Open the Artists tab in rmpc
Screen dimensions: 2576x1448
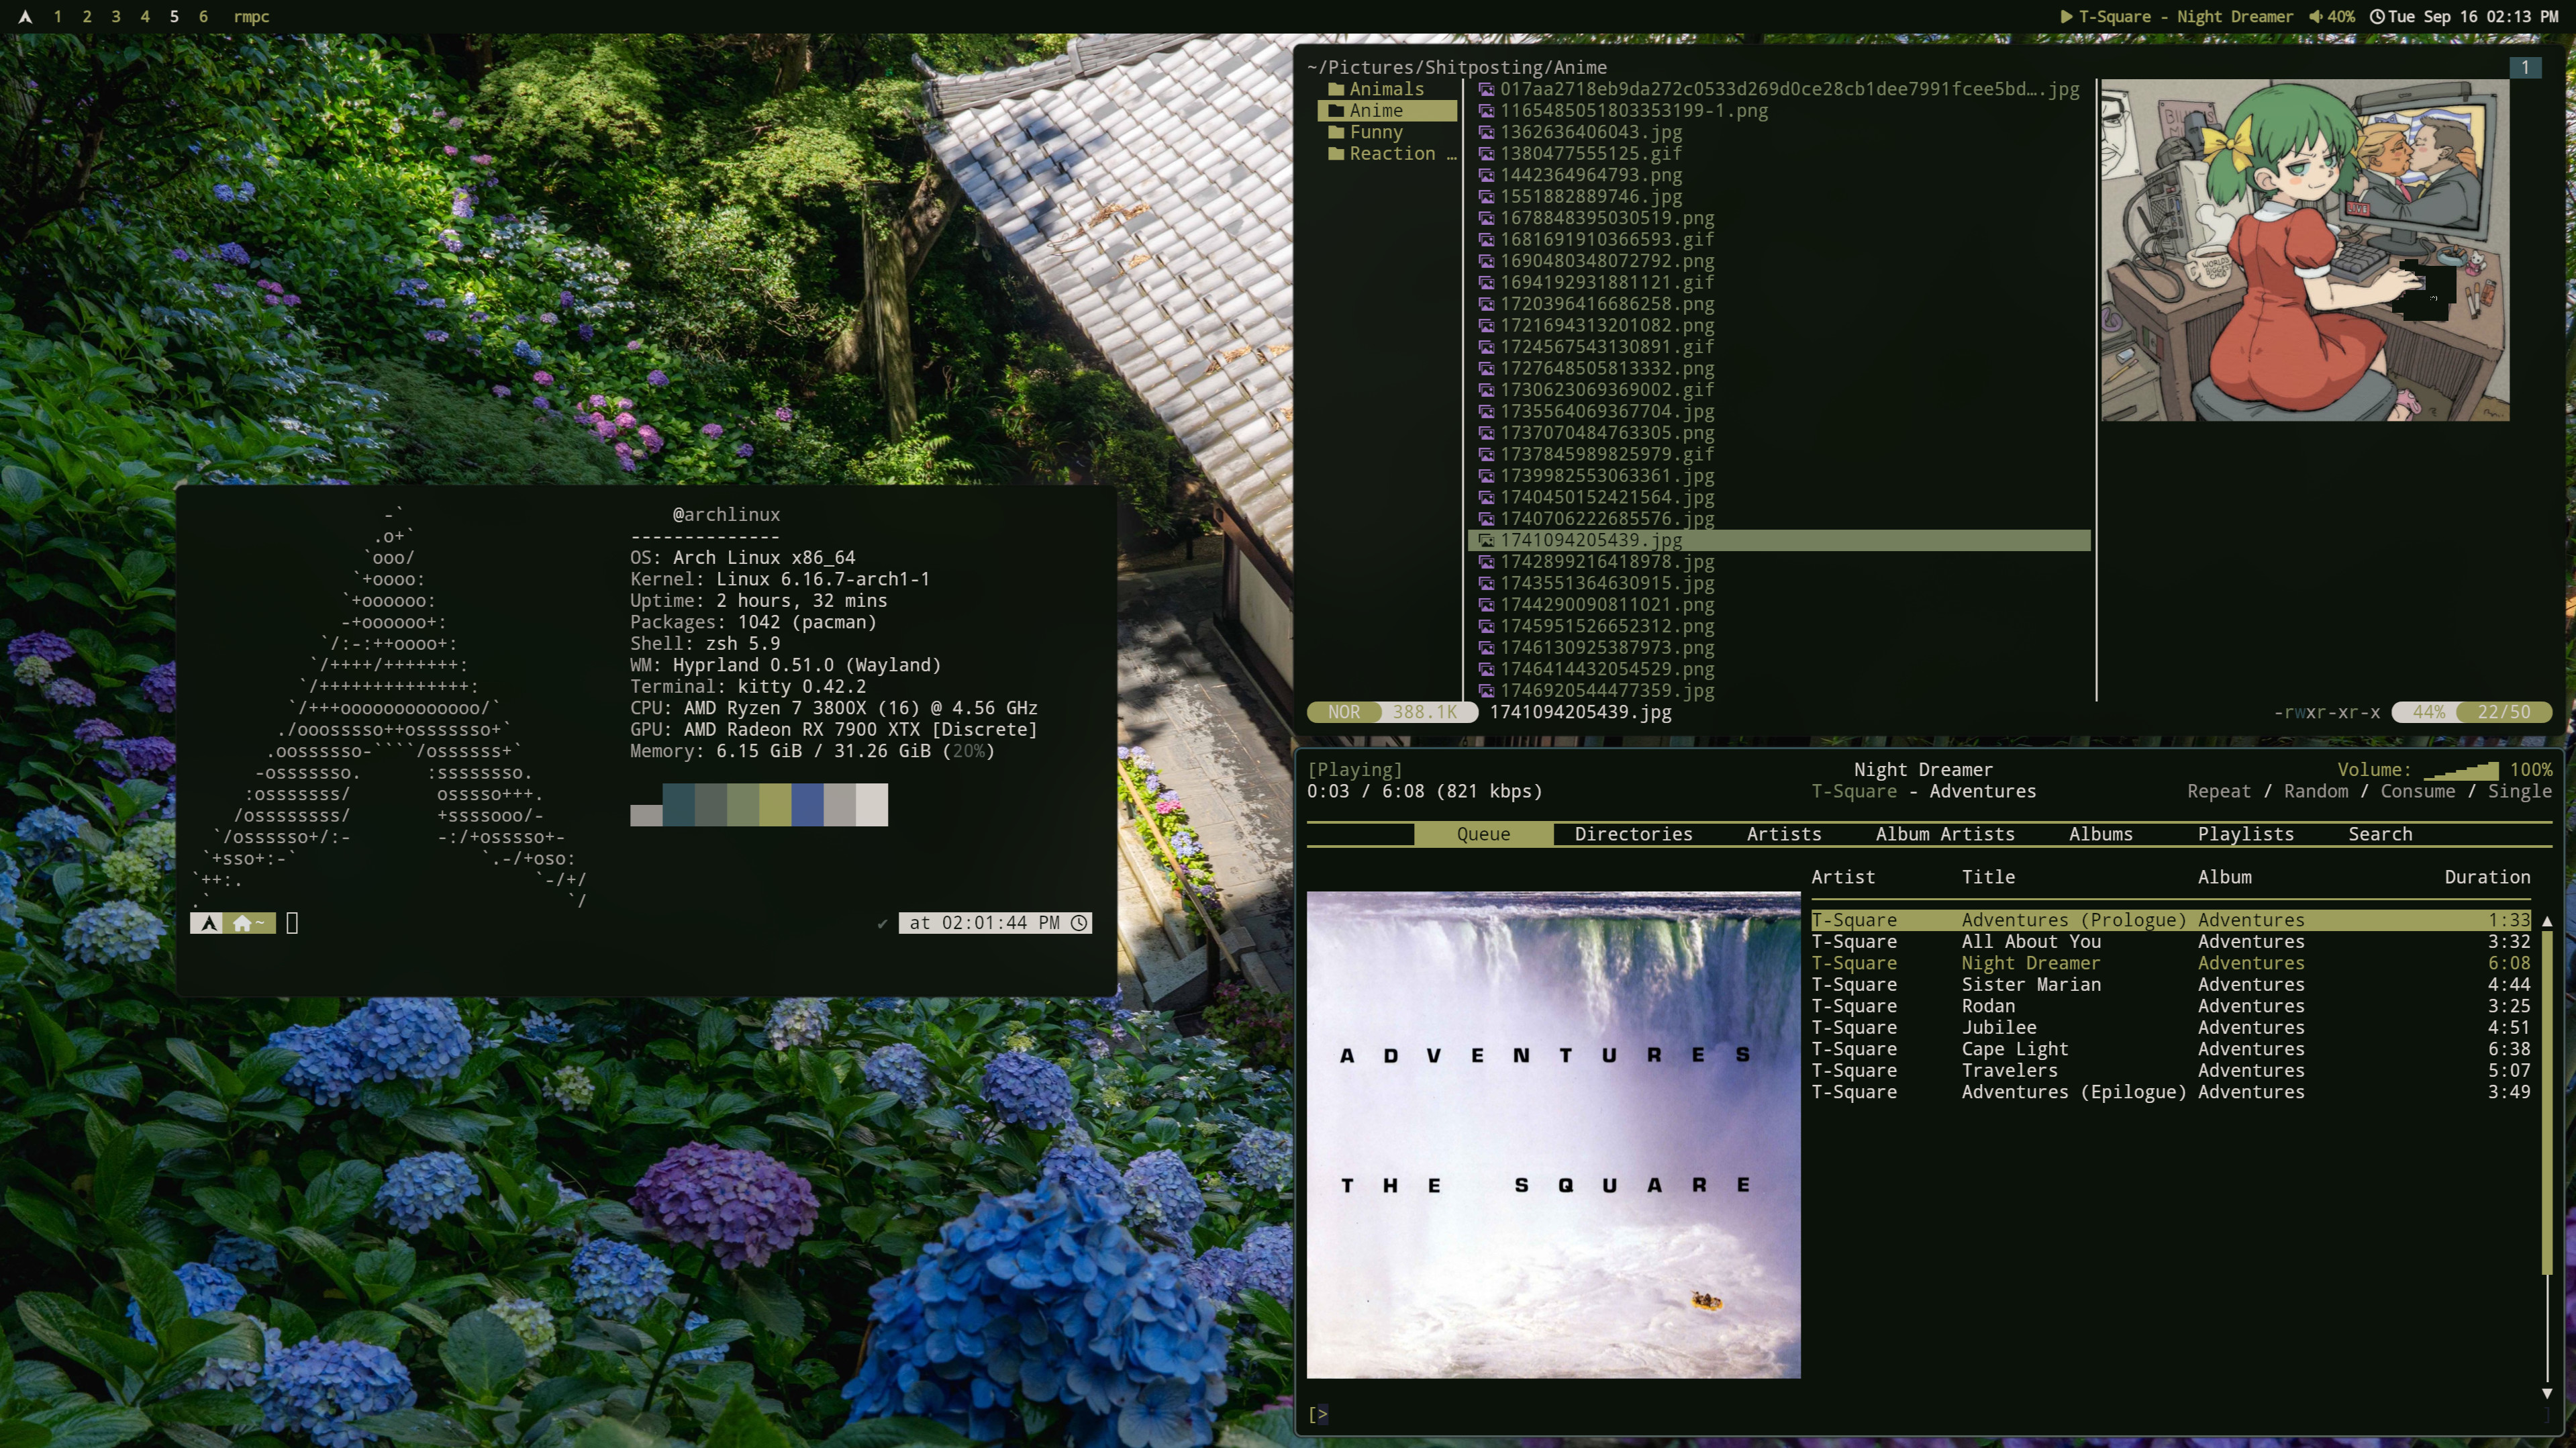point(1783,834)
